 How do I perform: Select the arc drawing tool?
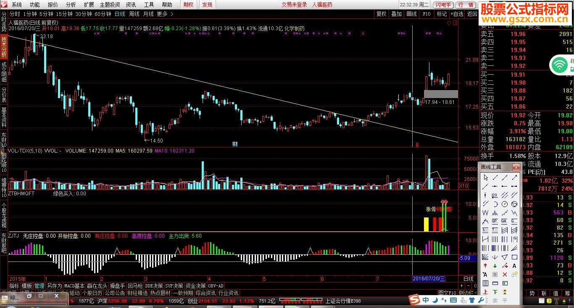point(495,204)
